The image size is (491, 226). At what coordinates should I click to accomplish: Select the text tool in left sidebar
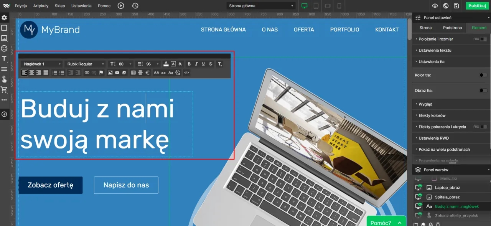(x=4, y=59)
